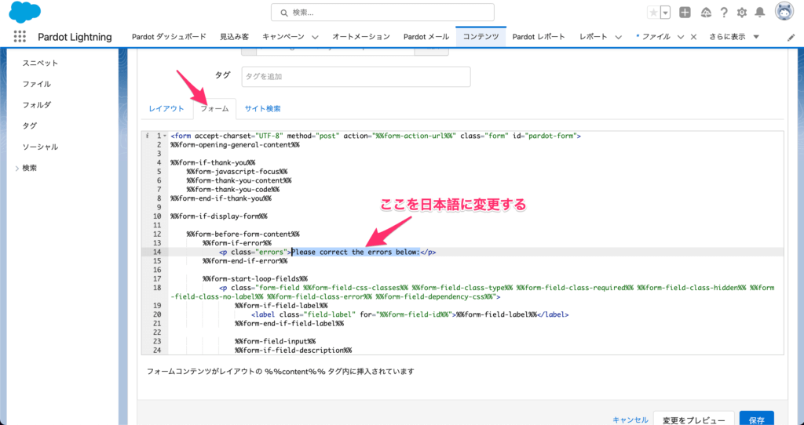Open フォルダ in the sidebar
This screenshot has height=425, width=804.
[x=36, y=104]
